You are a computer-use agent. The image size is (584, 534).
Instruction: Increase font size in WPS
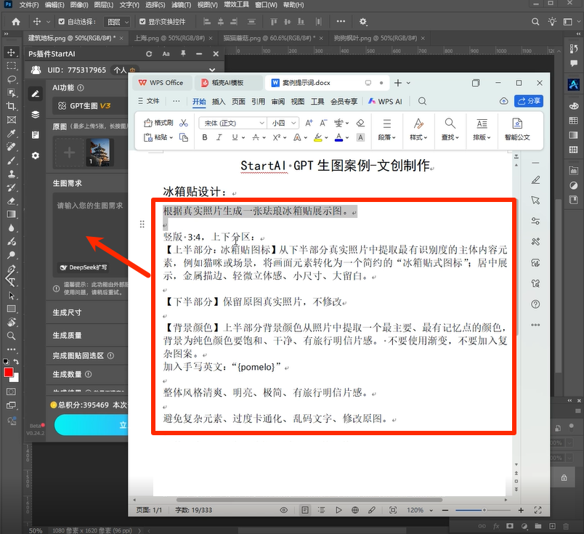click(309, 123)
